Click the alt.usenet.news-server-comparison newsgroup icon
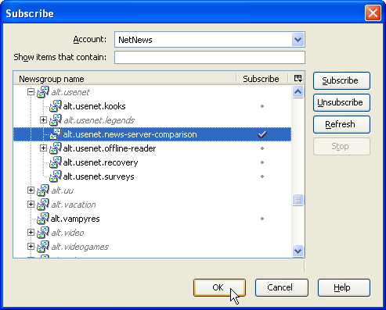Viewport: 386px width, 310px height. tap(56, 134)
